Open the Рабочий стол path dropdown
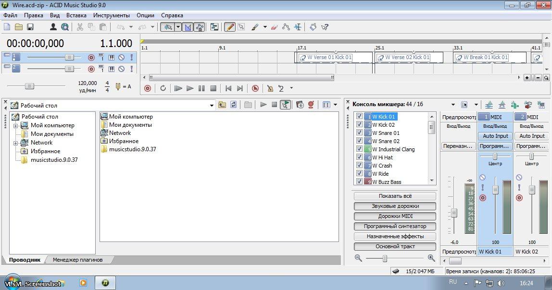Screen dimensions: 552x290 point(212,105)
